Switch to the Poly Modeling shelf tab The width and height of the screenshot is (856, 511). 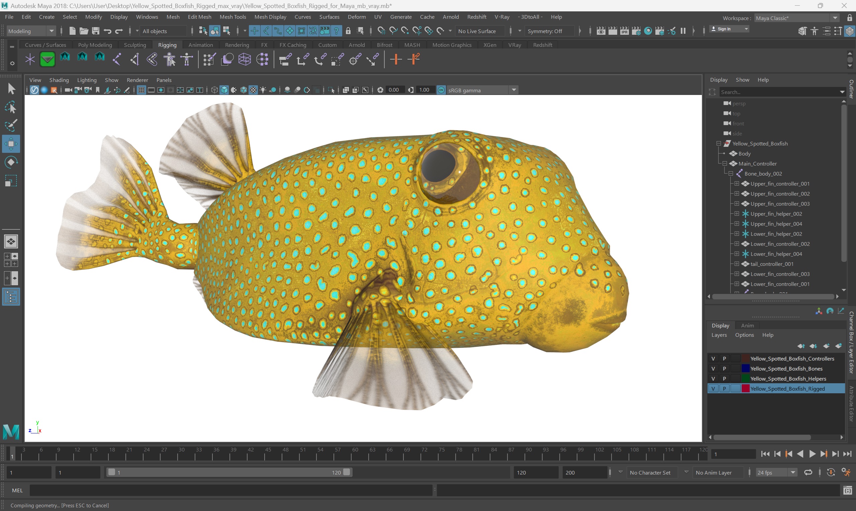[95, 45]
